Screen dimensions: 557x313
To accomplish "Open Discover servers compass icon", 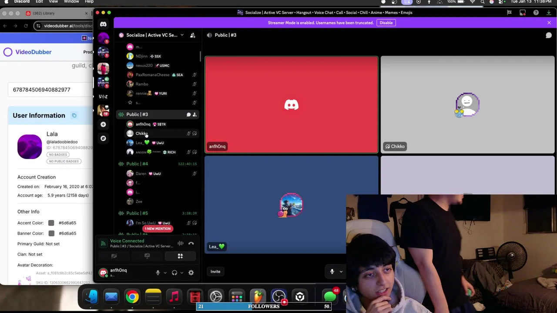I will point(103,138).
